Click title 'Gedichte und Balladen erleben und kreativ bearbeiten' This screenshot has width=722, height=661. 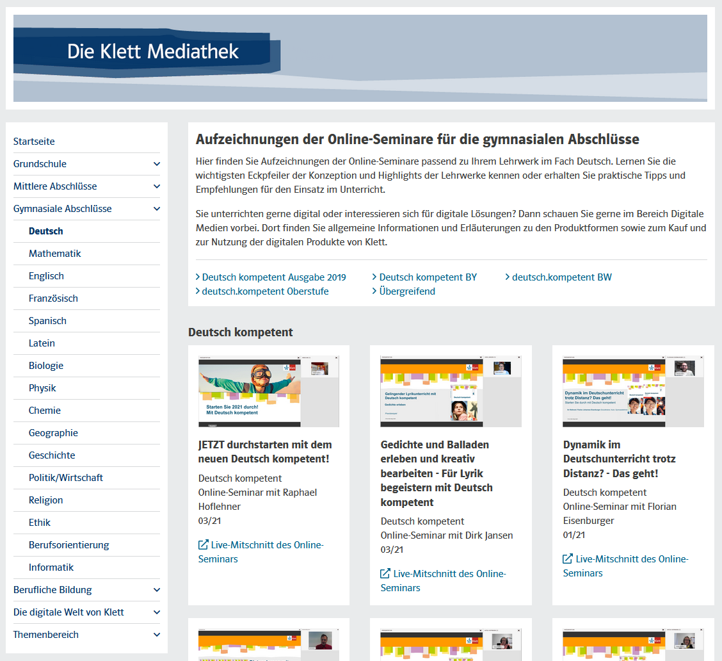coord(437,473)
